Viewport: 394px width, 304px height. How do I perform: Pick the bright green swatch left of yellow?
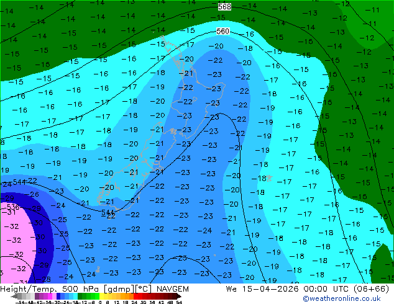click(x=97, y=296)
